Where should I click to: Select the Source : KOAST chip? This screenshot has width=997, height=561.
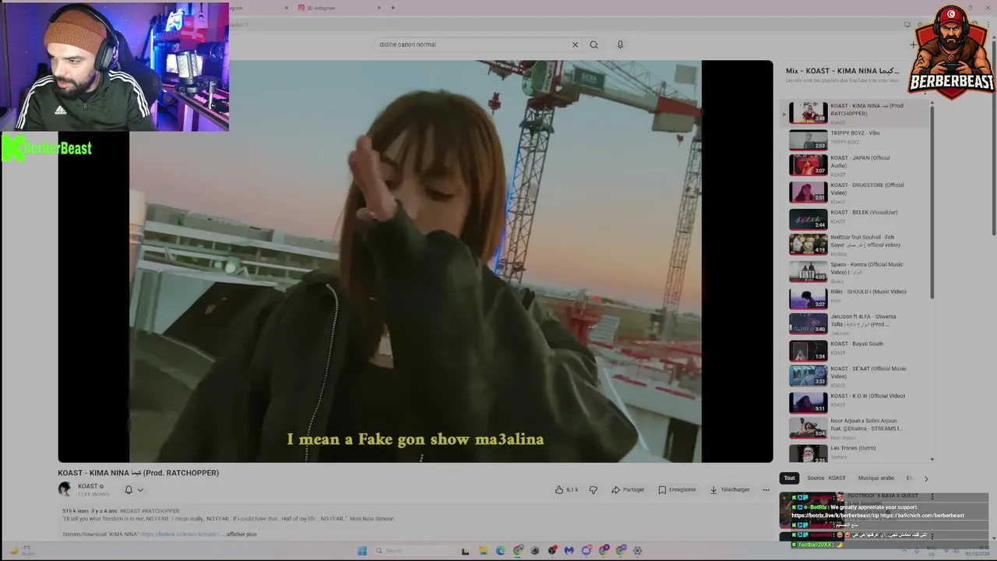pyautogui.click(x=826, y=478)
